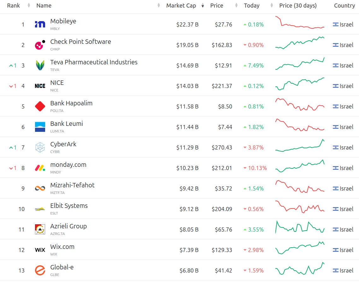Click the Check Point Software logo icon
This screenshot has width=359, height=282.
40,45
